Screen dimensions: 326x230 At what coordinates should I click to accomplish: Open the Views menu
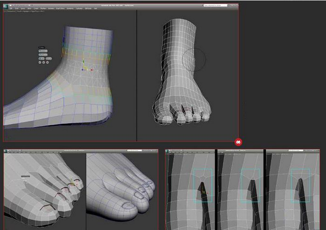(29, 9)
